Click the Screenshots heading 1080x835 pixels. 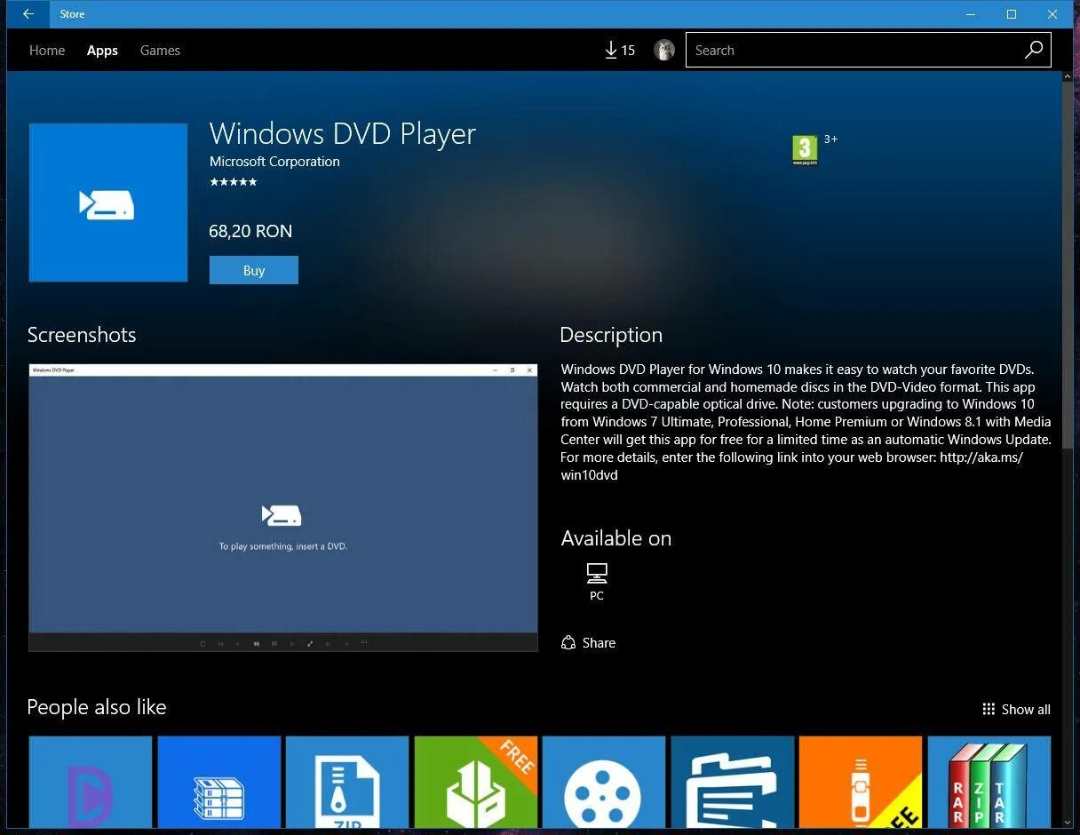pos(82,335)
